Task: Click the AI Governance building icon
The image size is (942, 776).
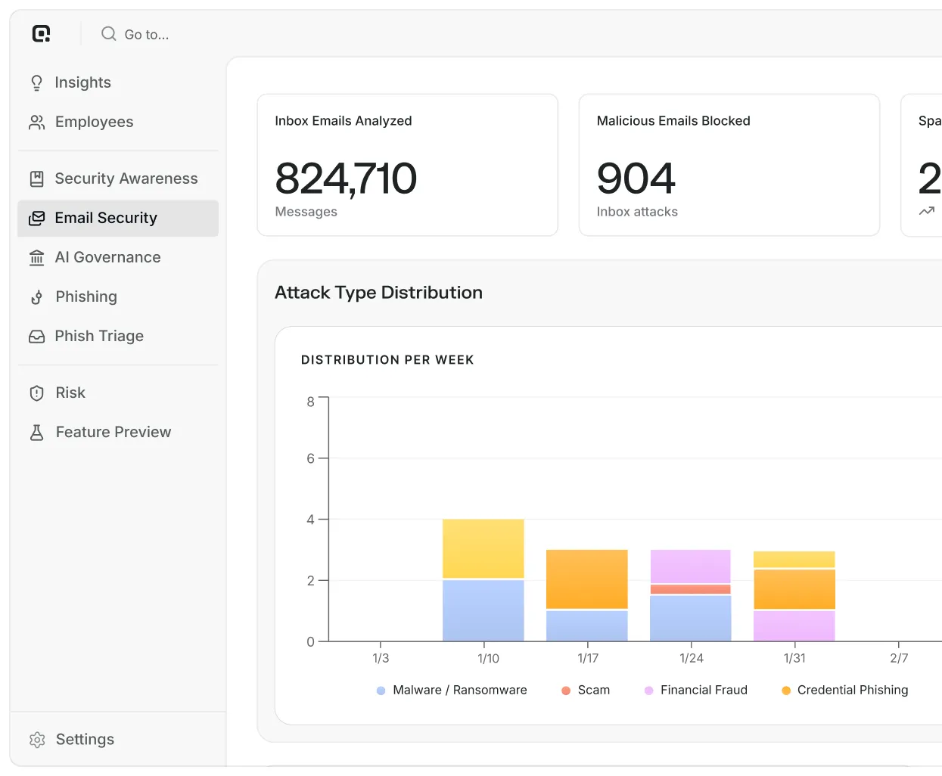Action: pos(36,257)
